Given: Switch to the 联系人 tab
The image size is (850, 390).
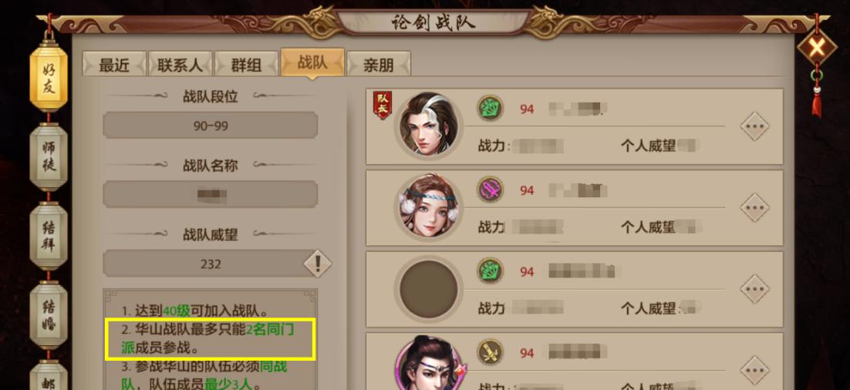Looking at the screenshot, I should 180,65.
